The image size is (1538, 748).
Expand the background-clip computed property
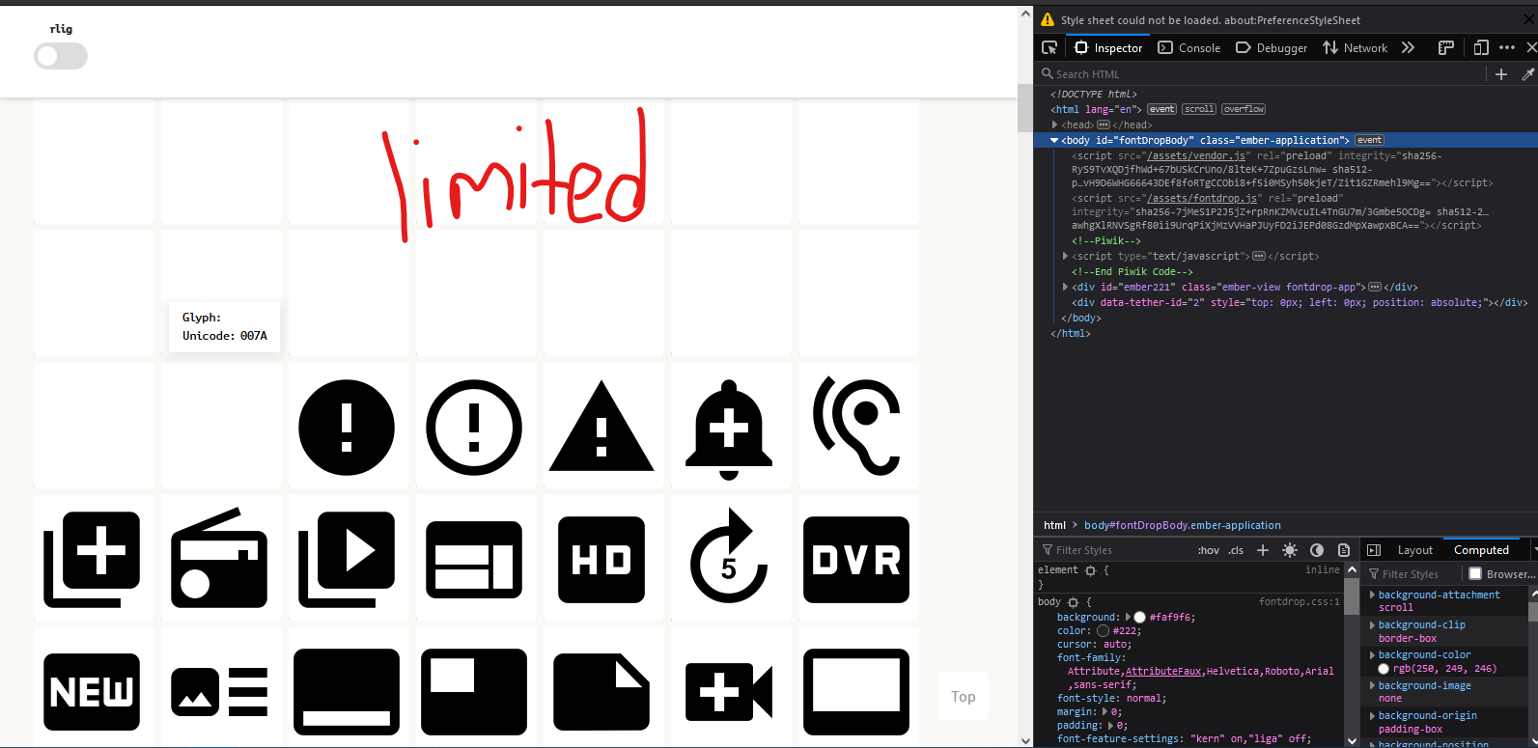pyautogui.click(x=1373, y=624)
